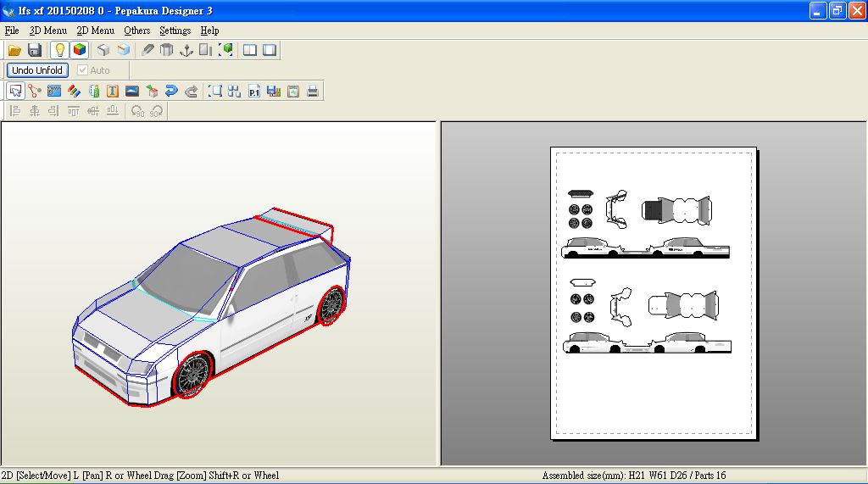This screenshot has height=484, width=868.
Task: Click the fit-to-window bracket frame icon
Action: [214, 92]
